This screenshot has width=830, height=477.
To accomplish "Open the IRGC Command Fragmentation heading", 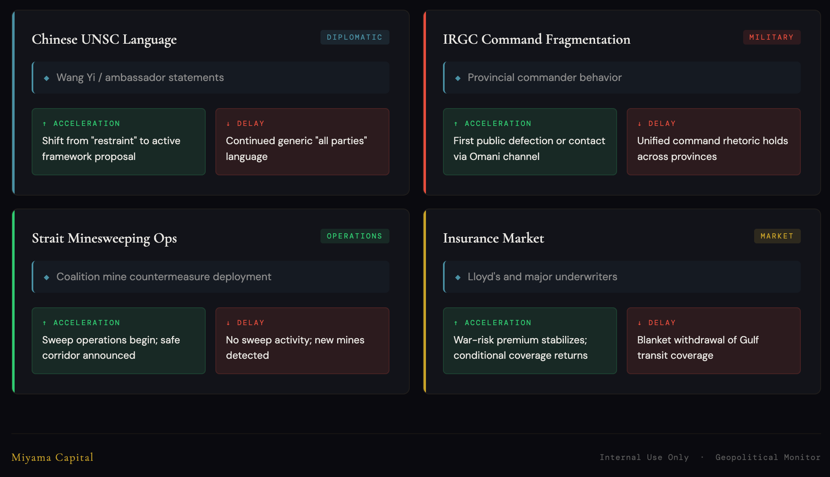I will (536, 39).
